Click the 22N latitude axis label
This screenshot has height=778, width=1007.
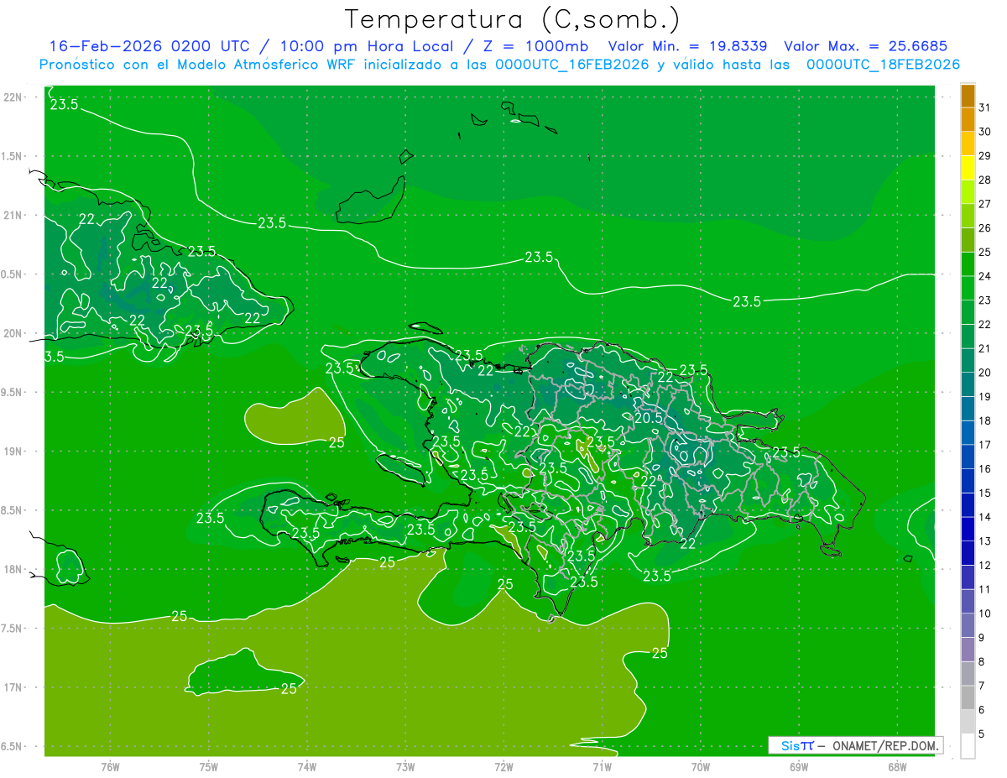[13, 97]
